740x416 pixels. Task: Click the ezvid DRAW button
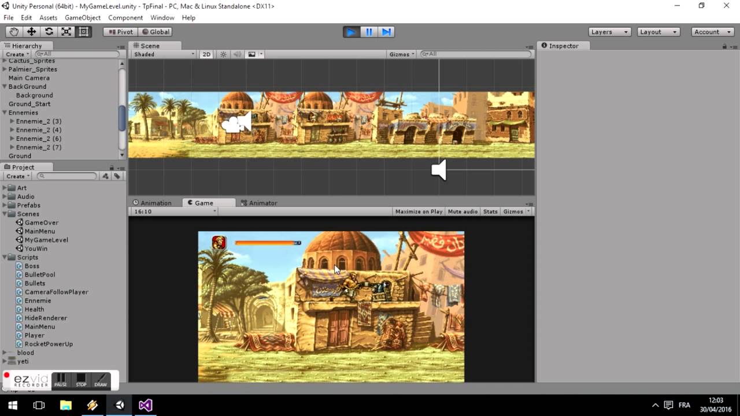[x=101, y=380]
